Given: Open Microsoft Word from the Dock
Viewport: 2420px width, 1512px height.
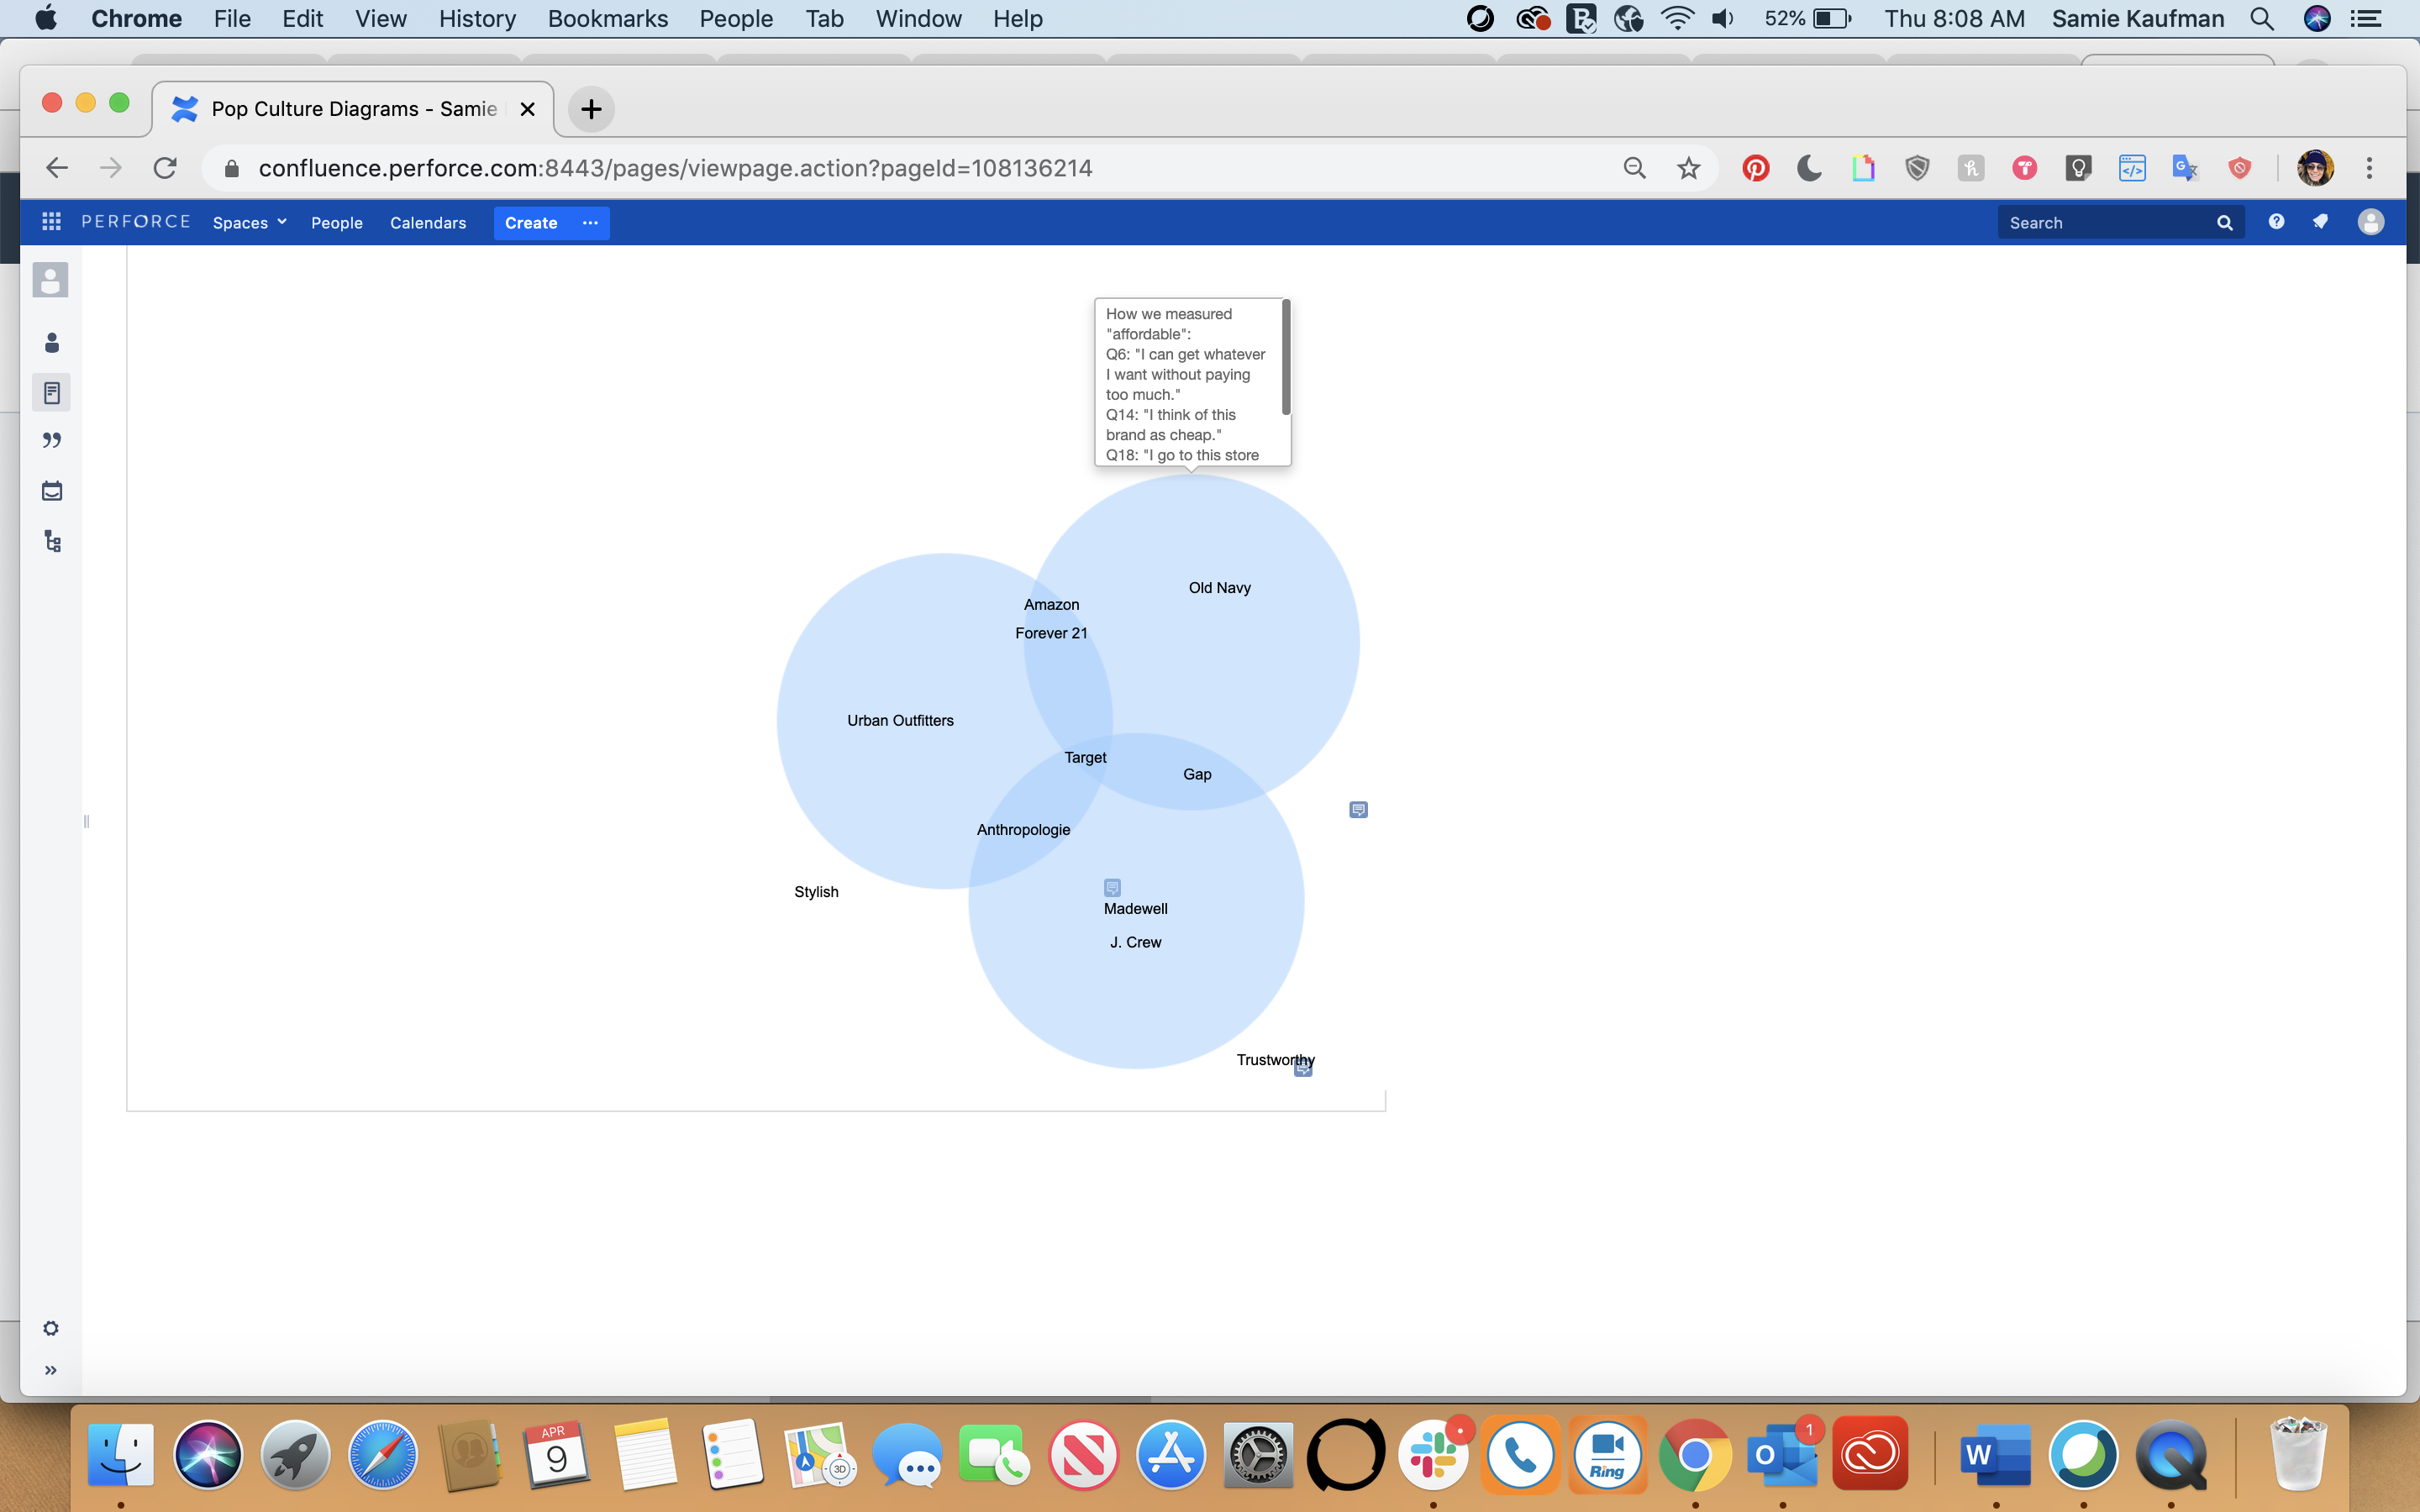Looking at the screenshot, I should point(1995,1455).
